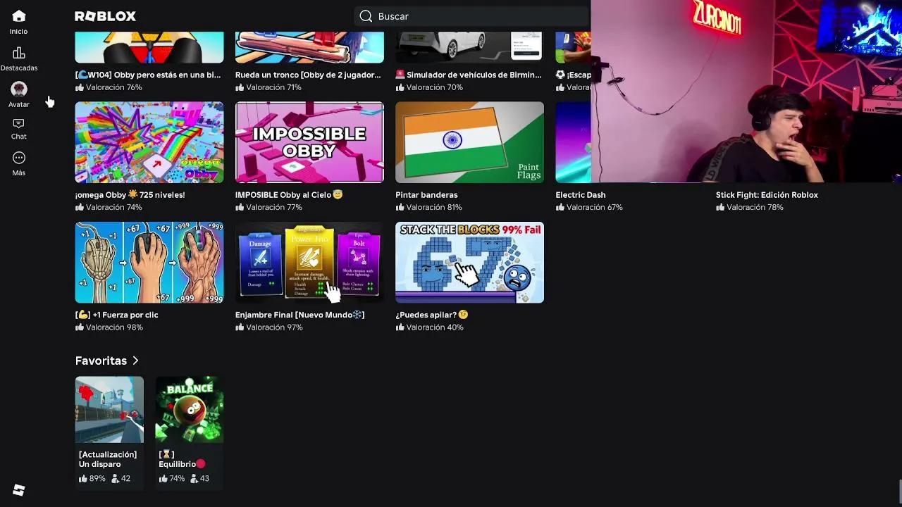Click the 42 players count

[x=121, y=479]
